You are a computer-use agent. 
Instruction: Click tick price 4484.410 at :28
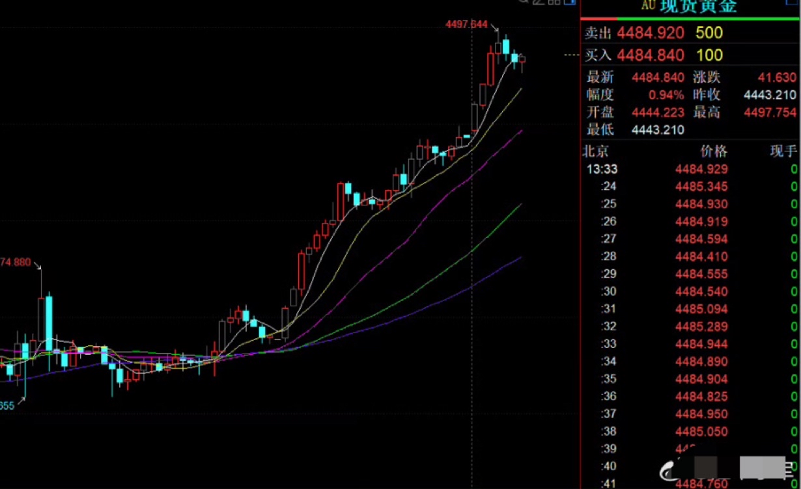click(701, 257)
